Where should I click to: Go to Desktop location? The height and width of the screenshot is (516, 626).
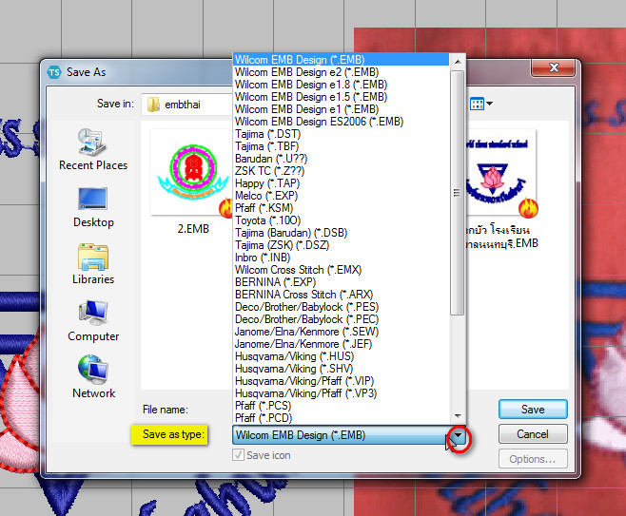tap(93, 207)
